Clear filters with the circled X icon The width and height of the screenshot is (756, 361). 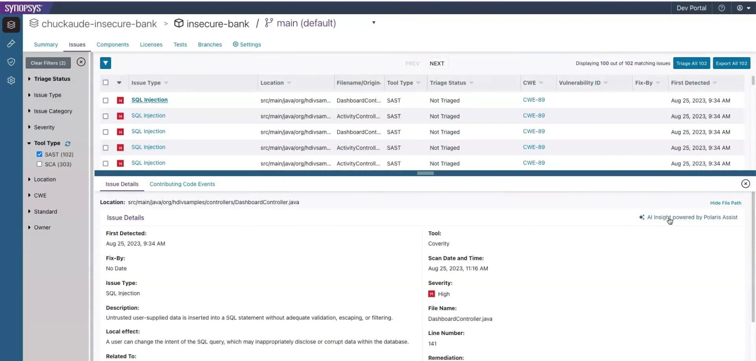pyautogui.click(x=81, y=62)
